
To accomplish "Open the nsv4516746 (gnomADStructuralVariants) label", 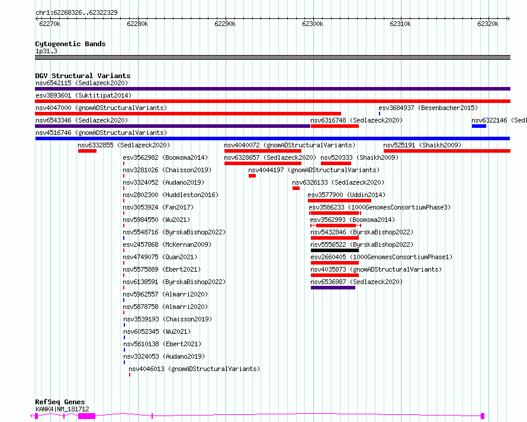I will click(x=101, y=133).
